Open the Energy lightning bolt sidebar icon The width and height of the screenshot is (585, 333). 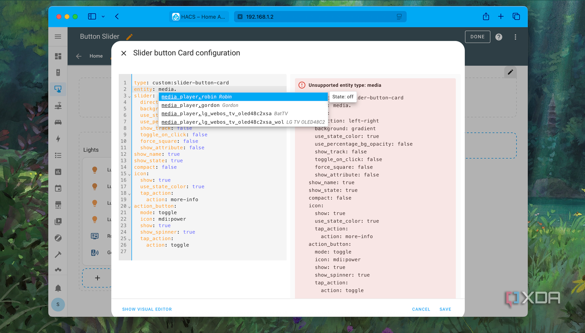point(58,139)
